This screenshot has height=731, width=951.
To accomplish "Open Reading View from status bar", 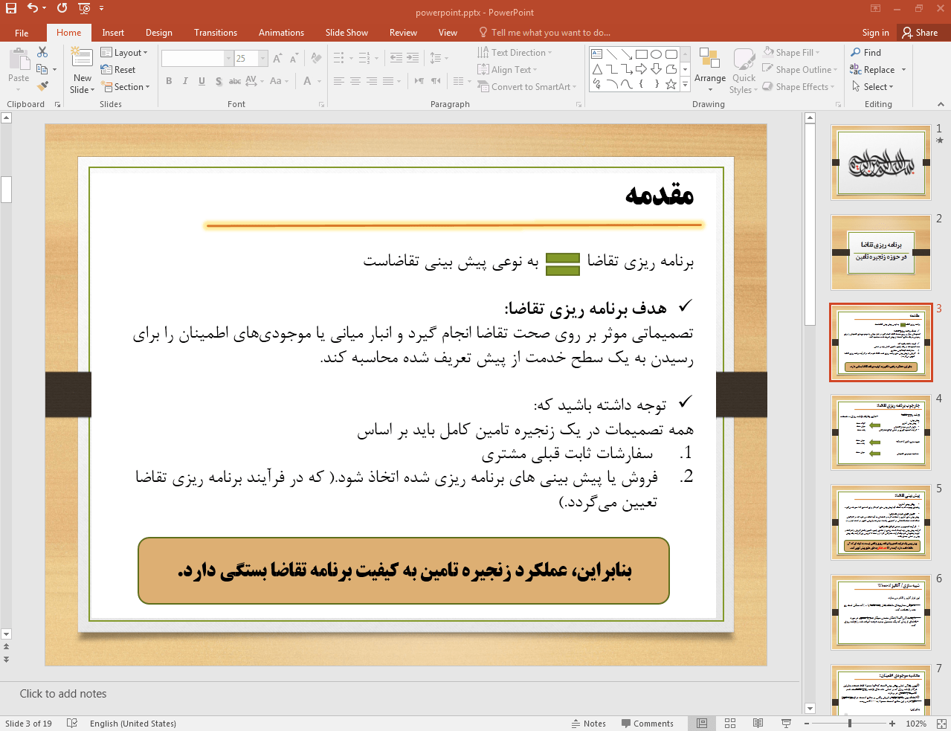I will 758,724.
